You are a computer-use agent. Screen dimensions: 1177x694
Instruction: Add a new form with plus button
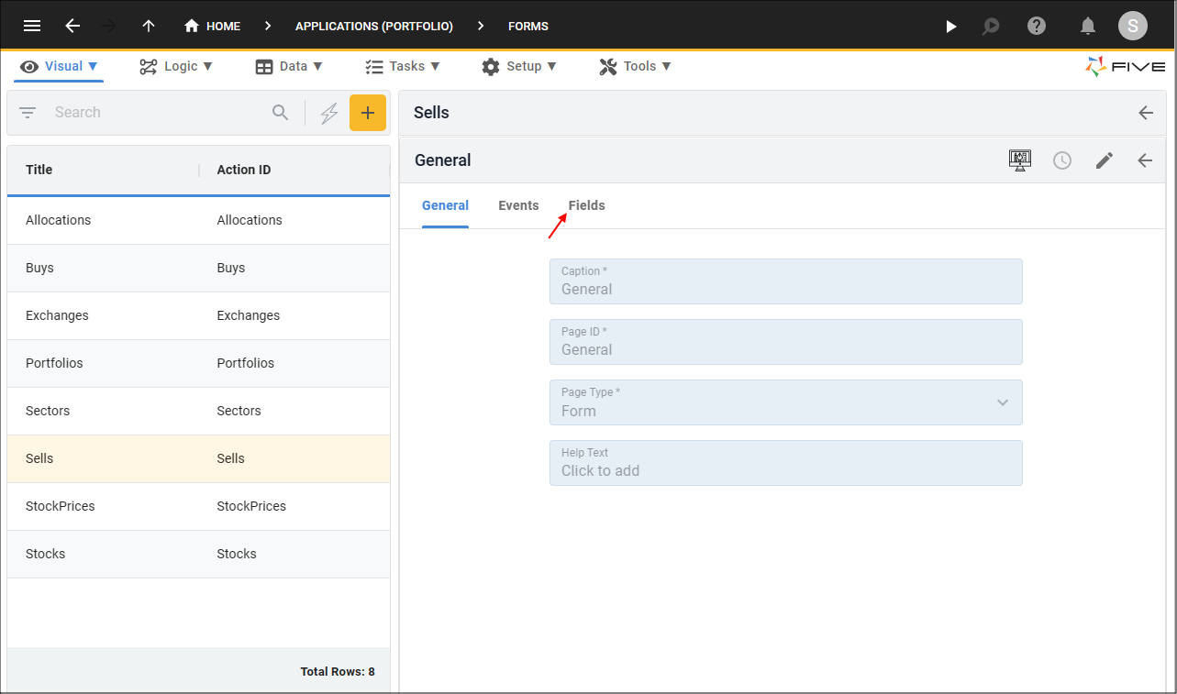point(368,113)
